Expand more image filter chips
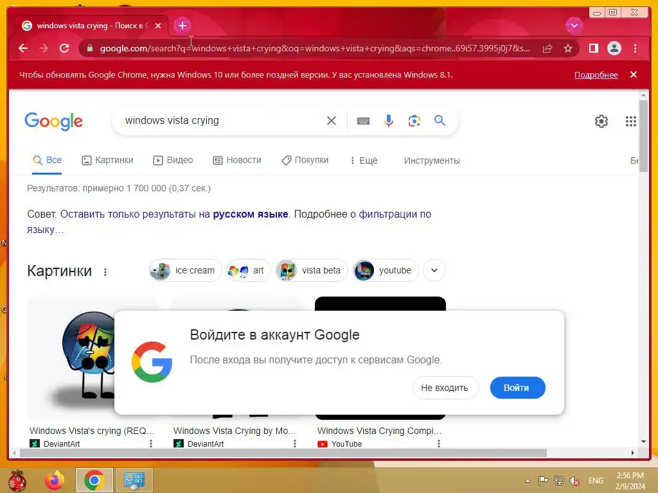This screenshot has width=658, height=493. (x=434, y=270)
